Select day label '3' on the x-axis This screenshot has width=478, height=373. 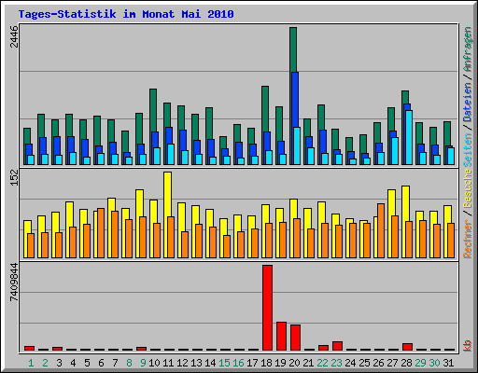tap(59, 363)
